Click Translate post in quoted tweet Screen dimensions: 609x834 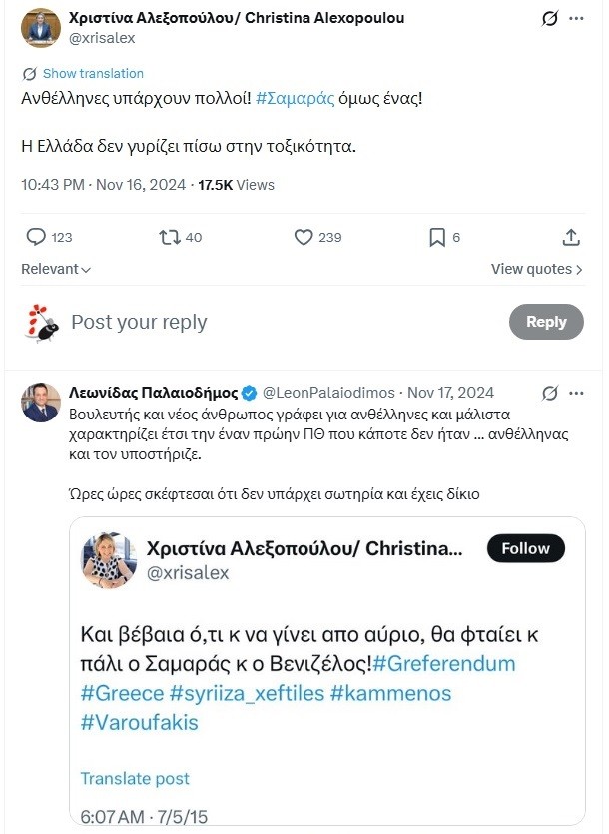(135, 778)
